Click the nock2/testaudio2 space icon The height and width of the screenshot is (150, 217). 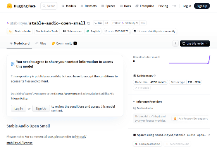coord(136,144)
